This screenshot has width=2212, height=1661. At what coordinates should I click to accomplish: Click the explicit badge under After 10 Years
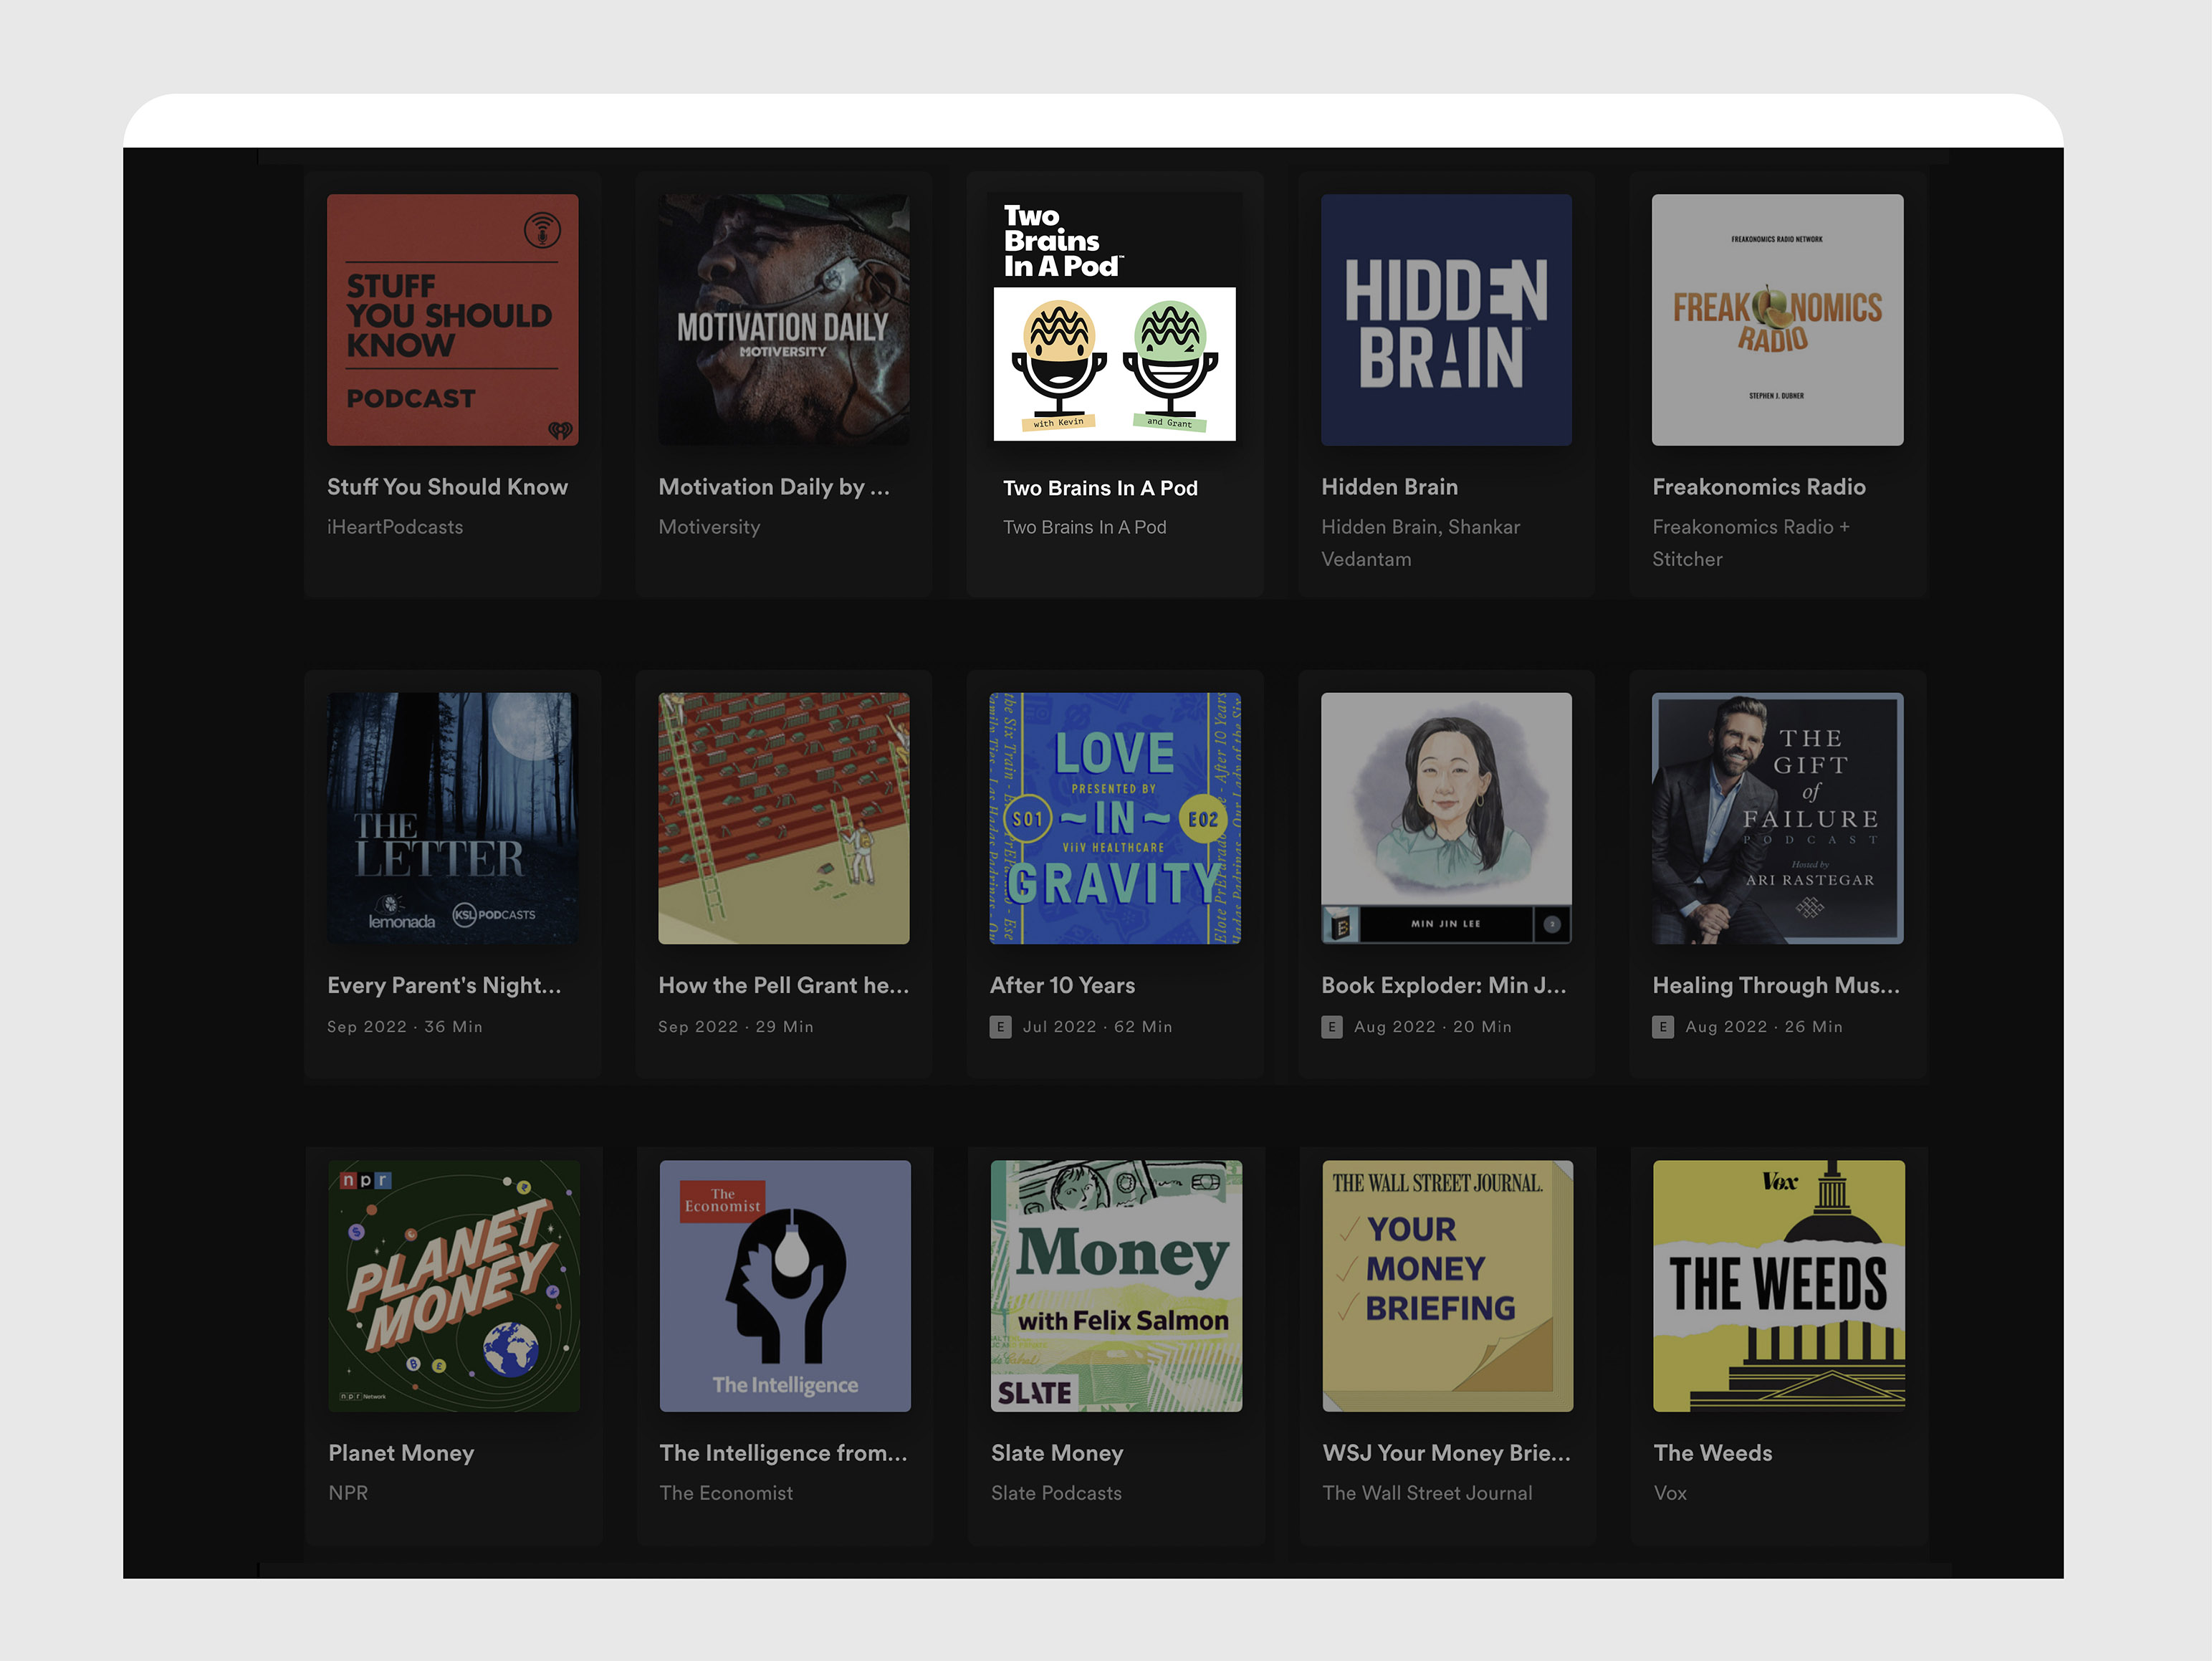[1000, 1027]
